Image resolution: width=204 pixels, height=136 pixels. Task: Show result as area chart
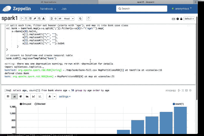point(27,97)
